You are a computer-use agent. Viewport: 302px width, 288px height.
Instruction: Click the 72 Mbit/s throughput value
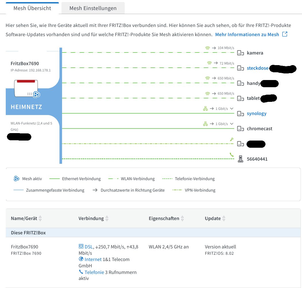(227, 63)
